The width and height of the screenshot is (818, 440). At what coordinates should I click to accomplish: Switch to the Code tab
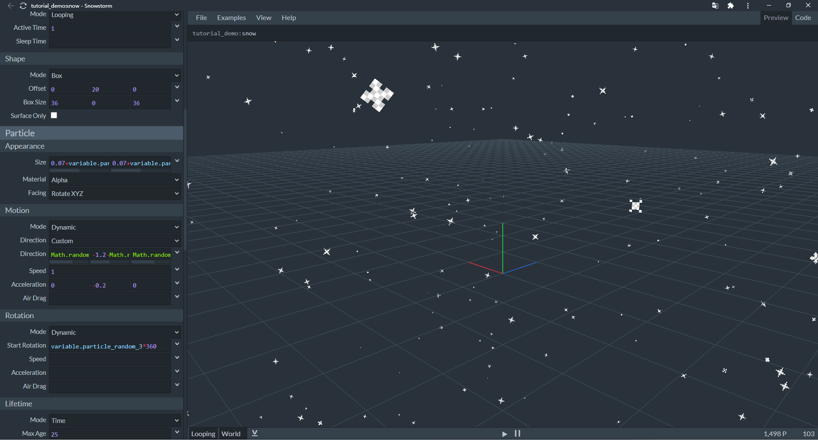[803, 18]
